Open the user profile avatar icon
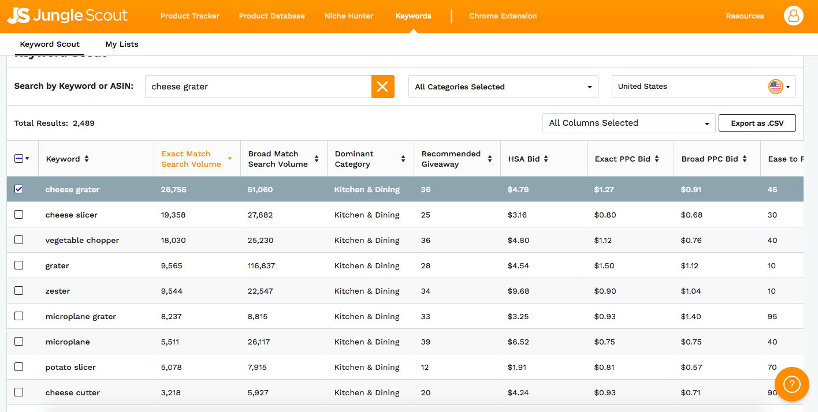The height and width of the screenshot is (412, 818). (x=794, y=16)
